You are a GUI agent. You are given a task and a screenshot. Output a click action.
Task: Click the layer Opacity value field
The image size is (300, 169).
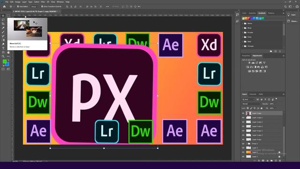(x=272, y=104)
